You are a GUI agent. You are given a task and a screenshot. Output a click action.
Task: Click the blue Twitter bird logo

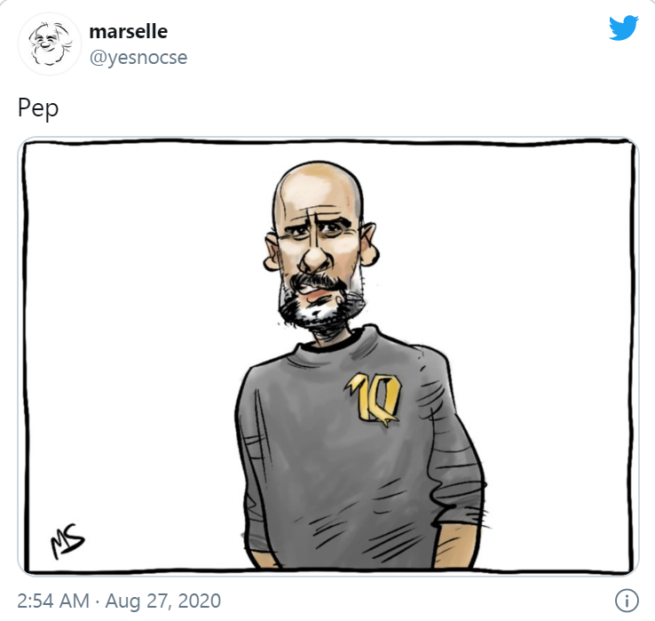[x=623, y=28]
